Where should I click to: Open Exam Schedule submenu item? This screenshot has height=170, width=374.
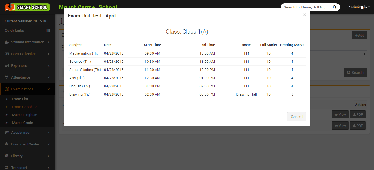click(x=25, y=107)
